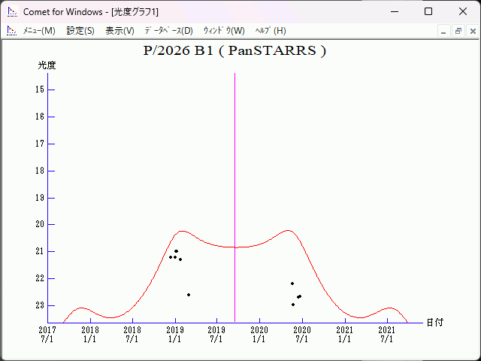The image size is (481, 361).
Task: Open the データベース(D) database menu
Action: pyautogui.click(x=168, y=31)
